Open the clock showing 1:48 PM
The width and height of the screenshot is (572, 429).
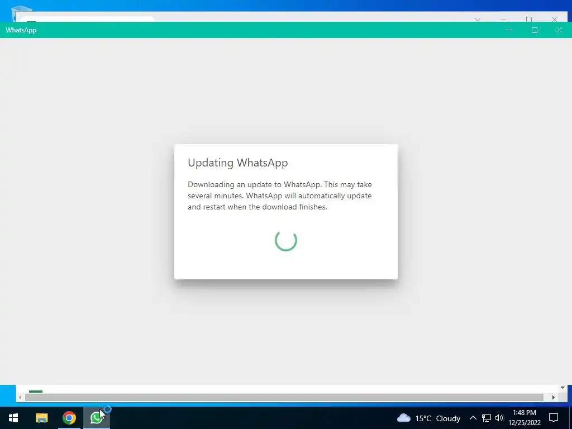tap(524, 413)
